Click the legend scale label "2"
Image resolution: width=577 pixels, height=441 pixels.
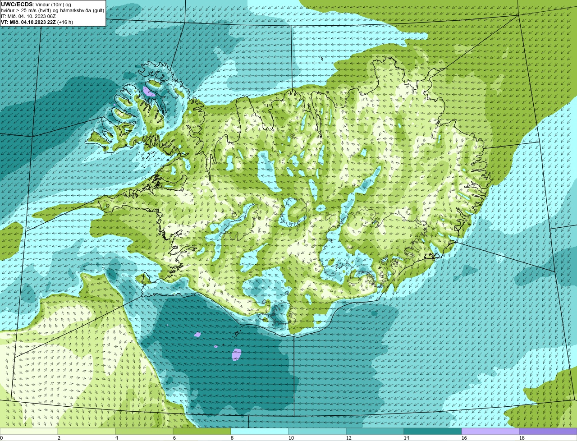coord(59,438)
